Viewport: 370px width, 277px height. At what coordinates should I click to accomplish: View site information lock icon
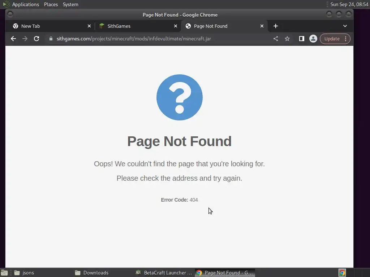coord(51,39)
